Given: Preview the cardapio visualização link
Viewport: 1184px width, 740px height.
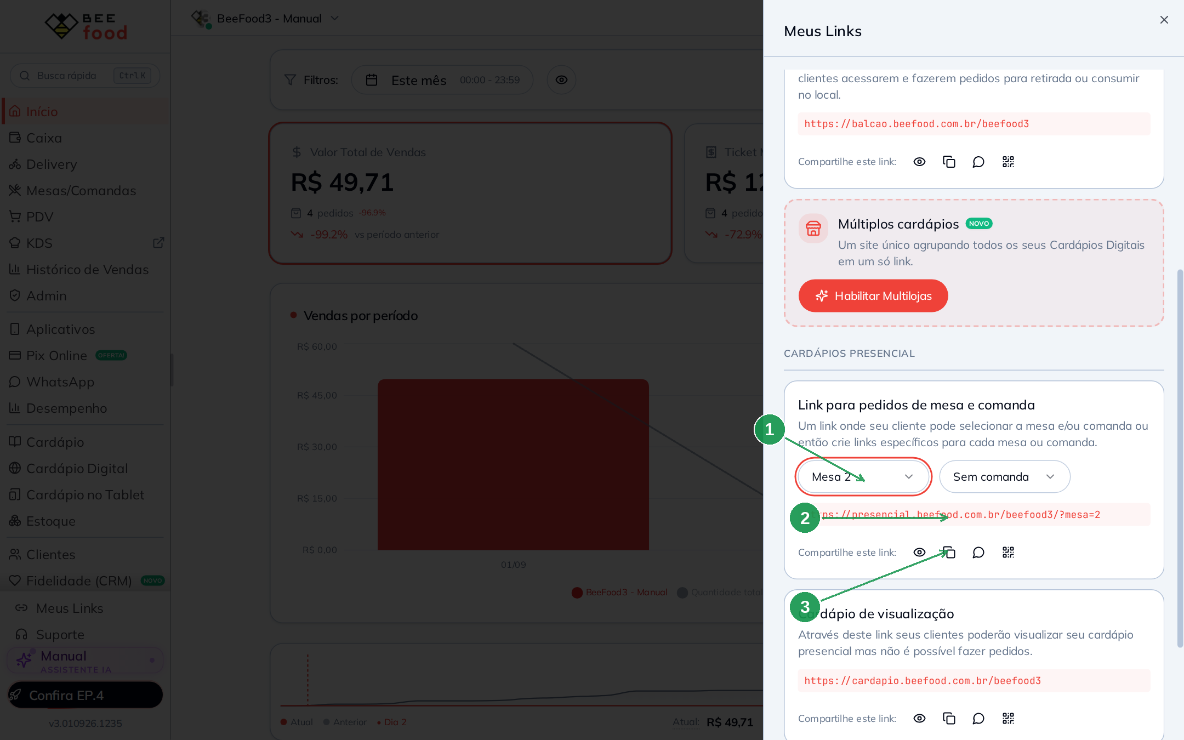Looking at the screenshot, I should 919,719.
